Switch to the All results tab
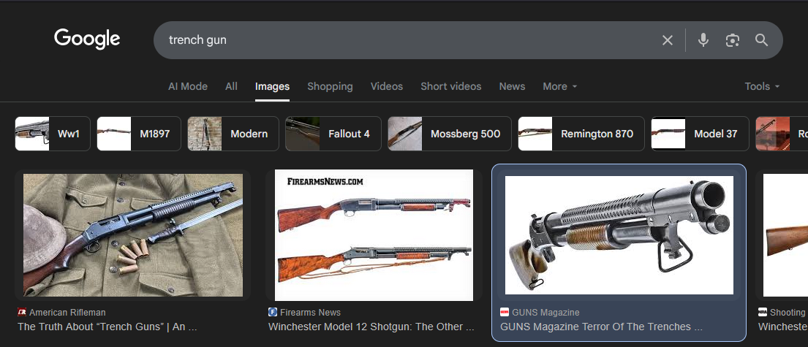 [231, 86]
